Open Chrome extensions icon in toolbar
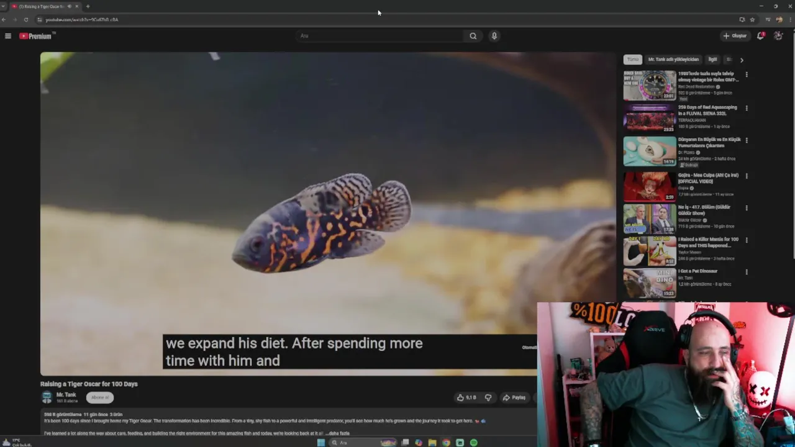This screenshot has width=795, height=447. click(x=768, y=19)
